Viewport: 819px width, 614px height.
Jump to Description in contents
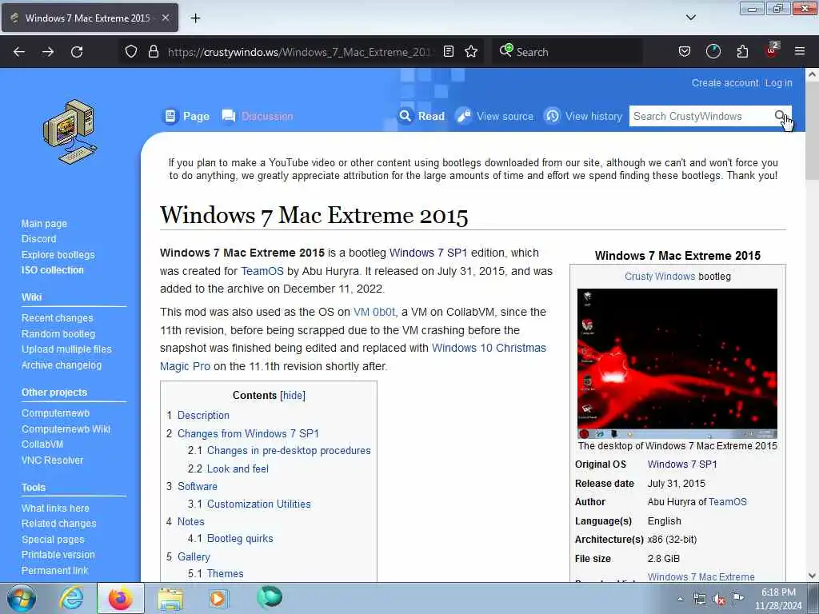click(x=203, y=415)
